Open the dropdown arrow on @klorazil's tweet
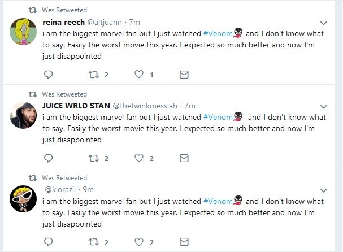Viewport: 343px width, 252px height. click(323, 190)
